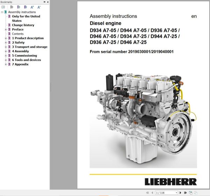Viewport: 210px width, 196px height.
Task: Click the purple bookmark icon beside Contents
Action: [9, 34]
